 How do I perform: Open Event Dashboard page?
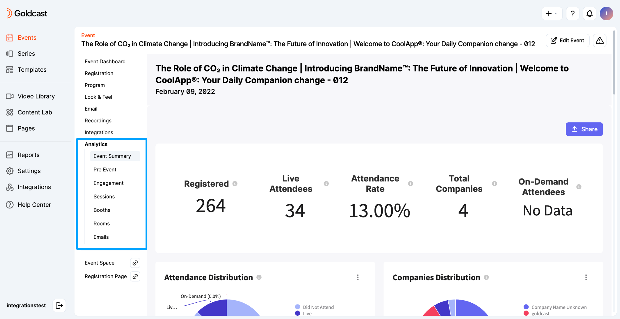coord(105,61)
